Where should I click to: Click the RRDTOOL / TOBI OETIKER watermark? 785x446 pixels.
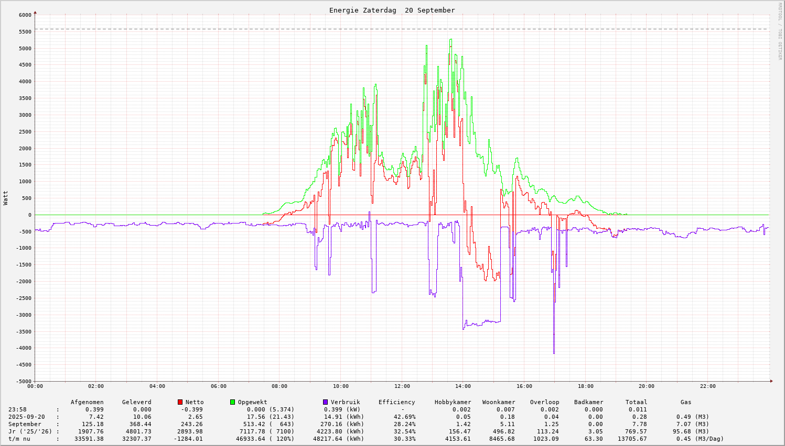(x=780, y=30)
